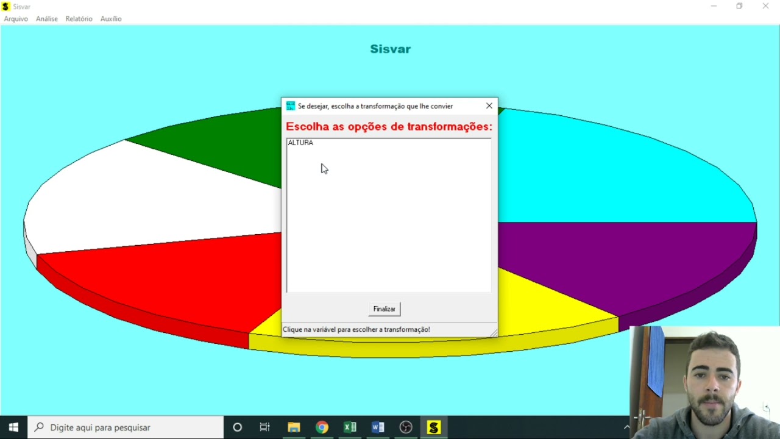Restore down the Sisvar window
The image size is (780, 439).
[739, 6]
